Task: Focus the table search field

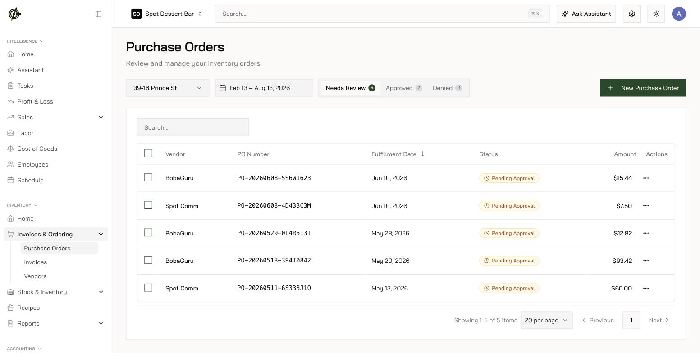Action: pos(193,127)
